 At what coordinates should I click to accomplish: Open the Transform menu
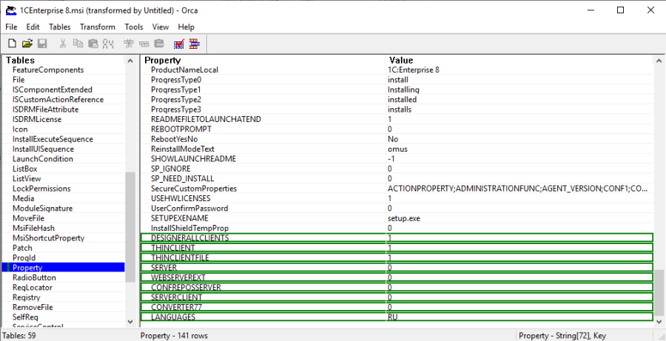[x=97, y=27]
